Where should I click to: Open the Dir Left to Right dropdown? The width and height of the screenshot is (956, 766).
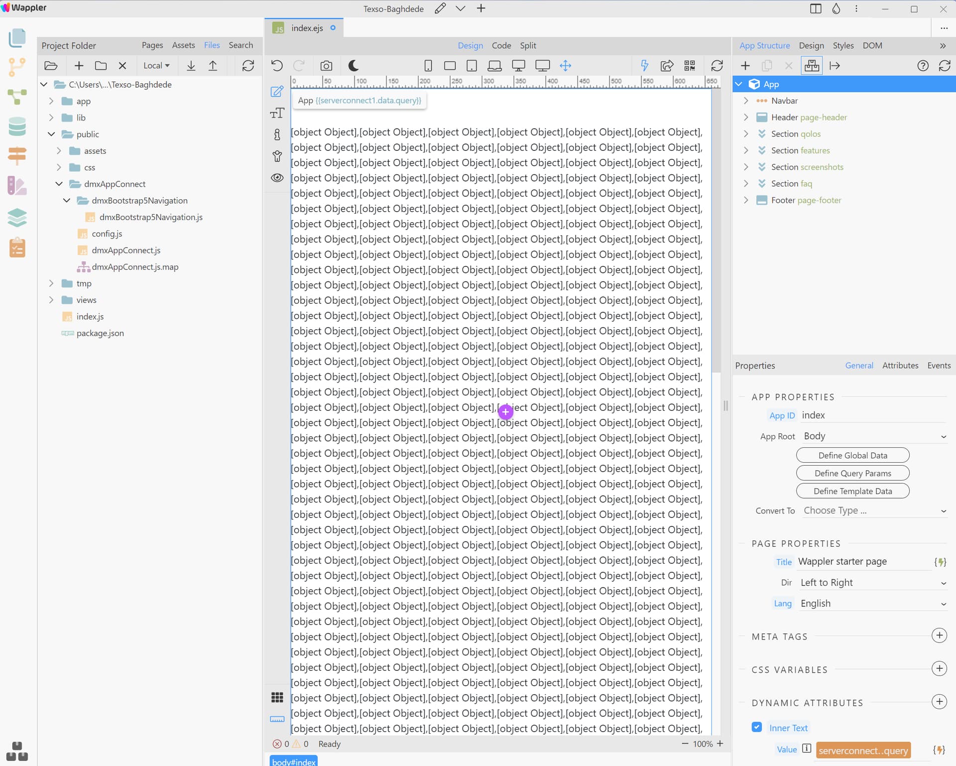pos(873,583)
